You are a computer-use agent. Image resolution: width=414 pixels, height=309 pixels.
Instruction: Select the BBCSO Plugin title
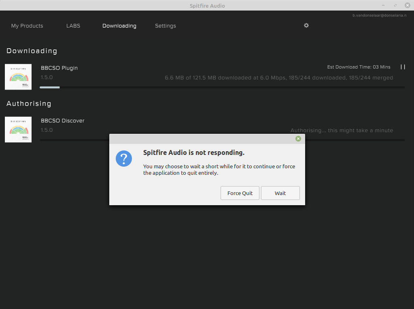click(59, 68)
